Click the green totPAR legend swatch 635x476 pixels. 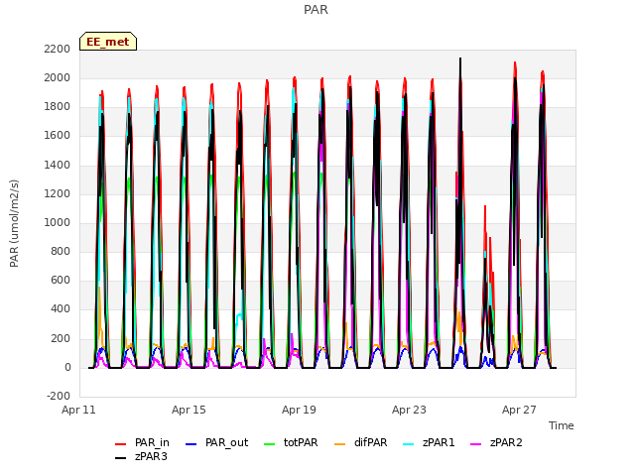click(x=269, y=444)
